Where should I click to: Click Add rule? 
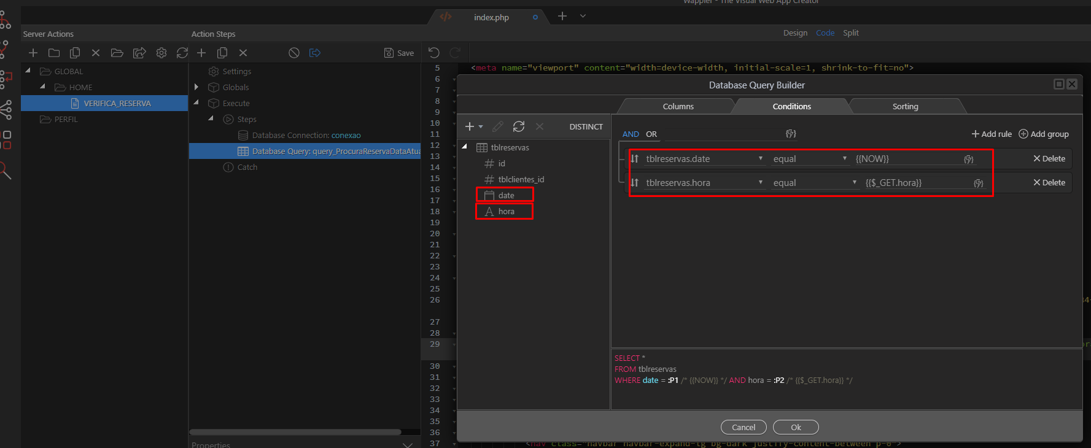point(992,134)
